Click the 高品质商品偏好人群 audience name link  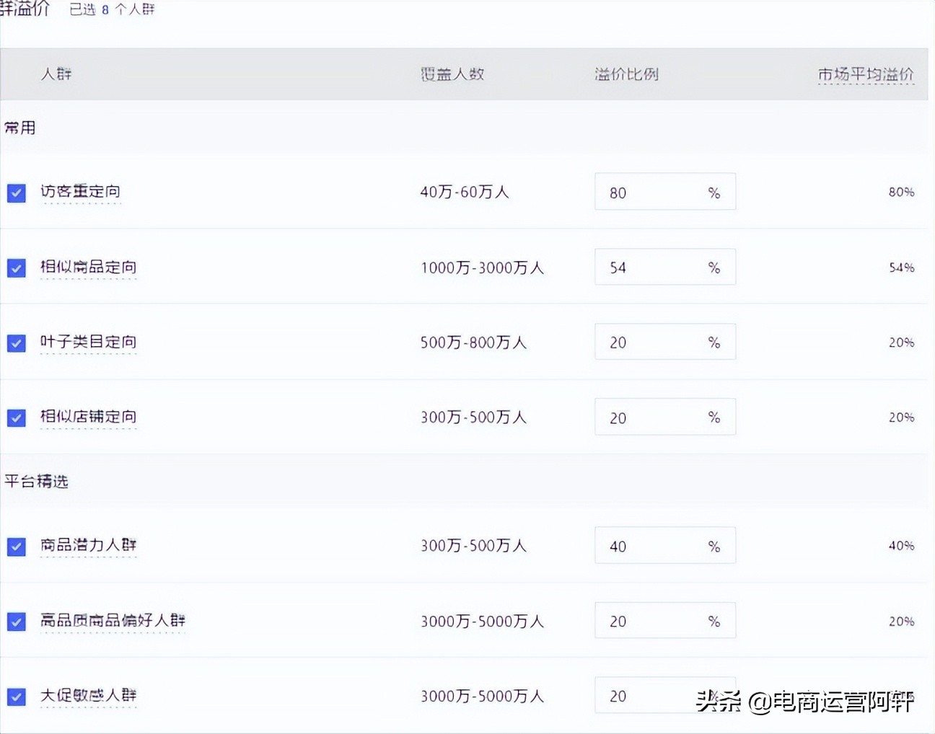pyautogui.click(x=113, y=620)
